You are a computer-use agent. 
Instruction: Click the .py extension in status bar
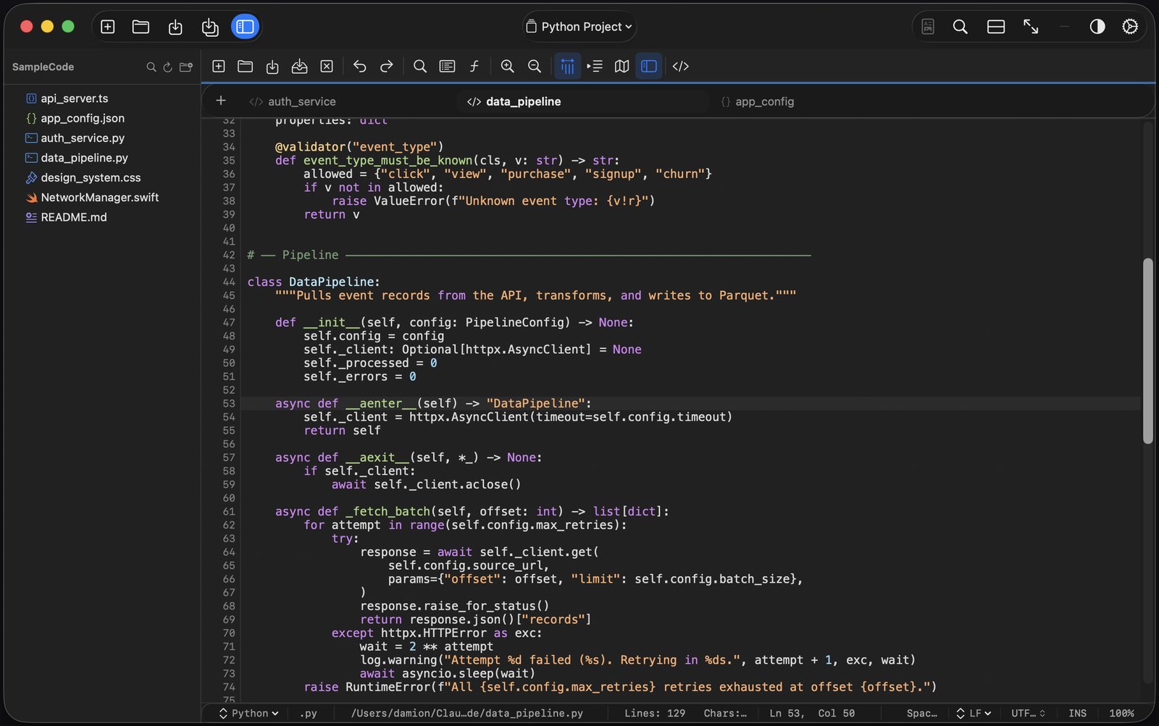click(x=309, y=714)
